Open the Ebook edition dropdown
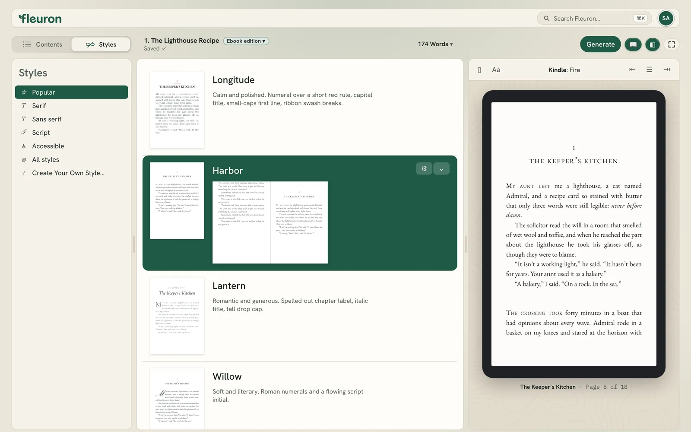 (x=246, y=41)
